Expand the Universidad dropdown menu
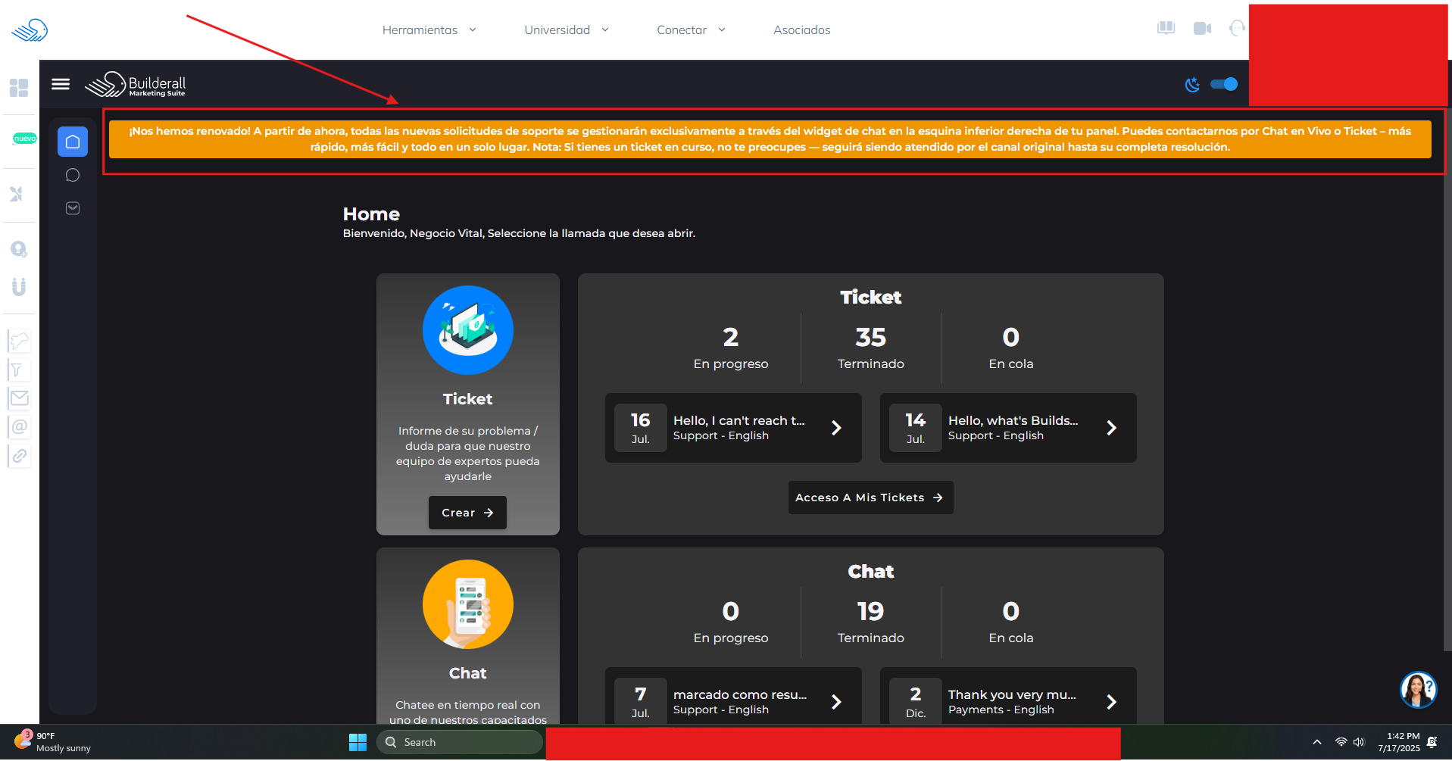The width and height of the screenshot is (1452, 761). (x=566, y=30)
